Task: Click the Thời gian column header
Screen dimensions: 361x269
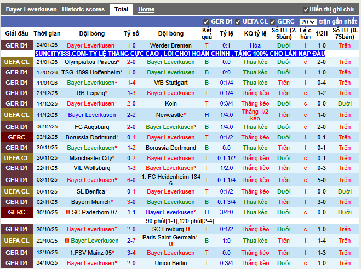Action: click(47, 33)
